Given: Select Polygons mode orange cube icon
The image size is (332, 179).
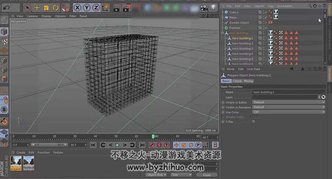Looking at the screenshot, I should [4, 79].
